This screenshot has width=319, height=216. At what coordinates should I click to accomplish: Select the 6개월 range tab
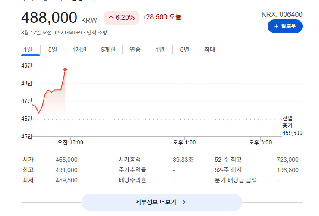[x=108, y=50]
